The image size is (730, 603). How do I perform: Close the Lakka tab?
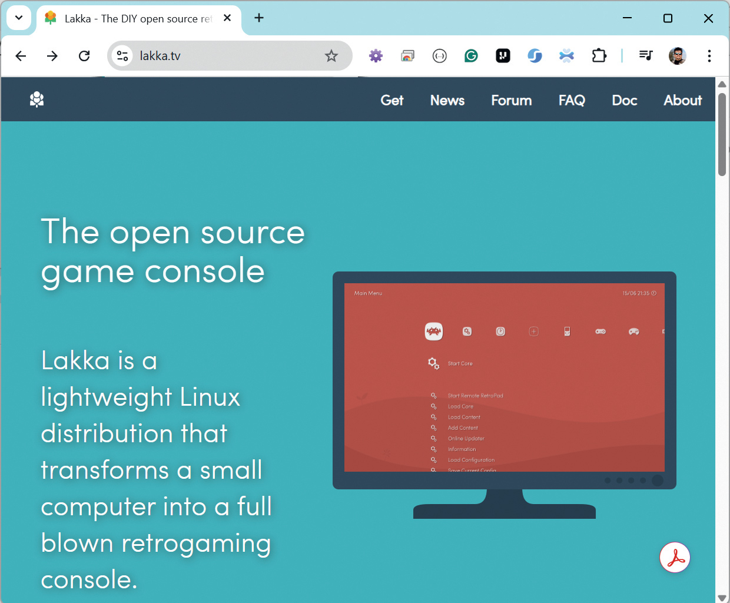tap(227, 18)
